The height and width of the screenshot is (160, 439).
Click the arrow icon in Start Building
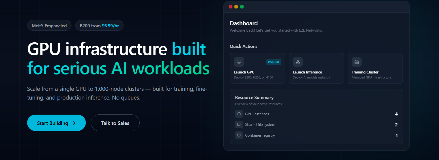point(73,123)
